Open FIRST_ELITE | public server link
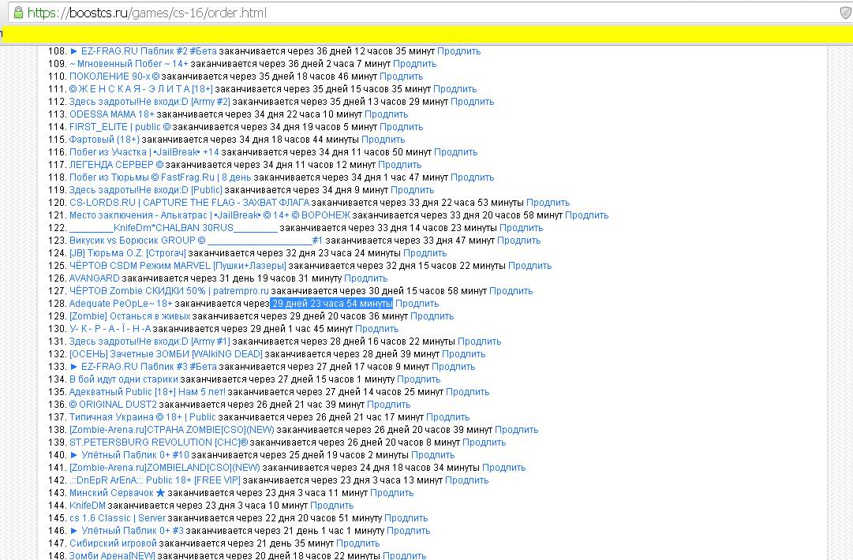The width and height of the screenshot is (853, 560). [x=120, y=127]
